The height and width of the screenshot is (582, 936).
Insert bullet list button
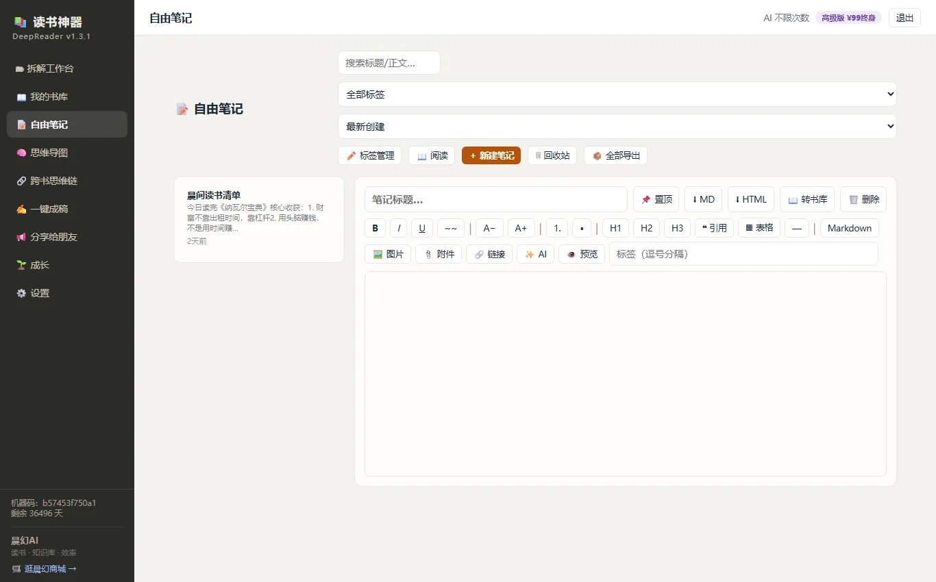(x=582, y=228)
